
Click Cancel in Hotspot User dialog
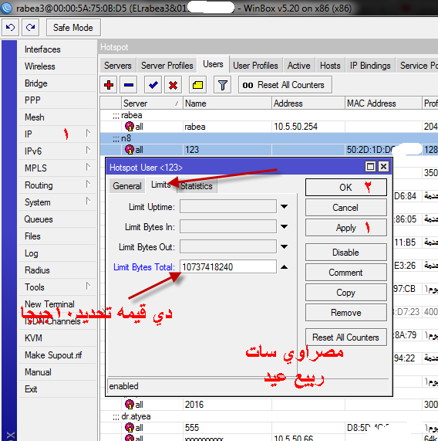click(x=346, y=208)
